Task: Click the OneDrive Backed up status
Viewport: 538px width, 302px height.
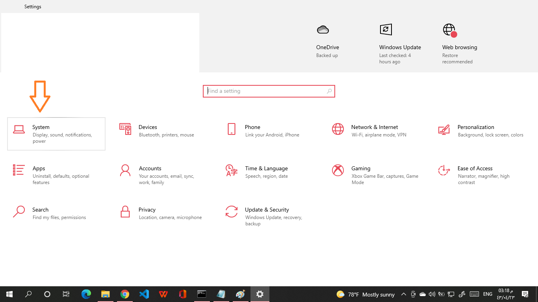Action: coord(328,41)
